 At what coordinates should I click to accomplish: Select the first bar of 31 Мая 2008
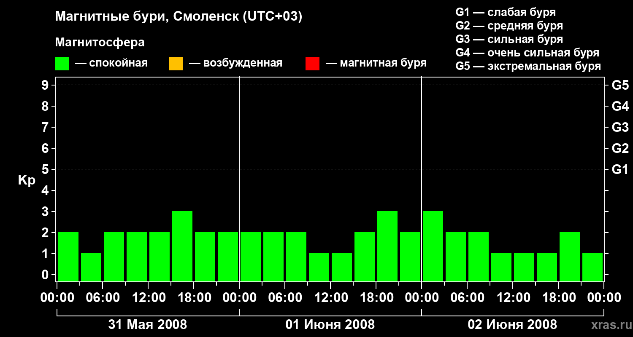tap(68, 257)
